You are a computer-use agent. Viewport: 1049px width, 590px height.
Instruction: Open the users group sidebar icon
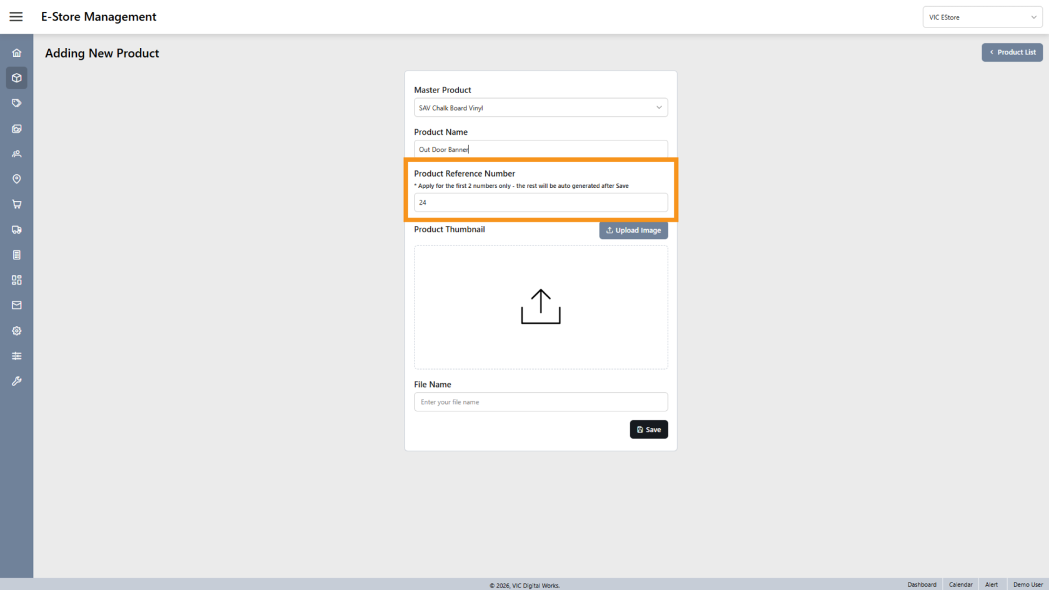click(17, 154)
